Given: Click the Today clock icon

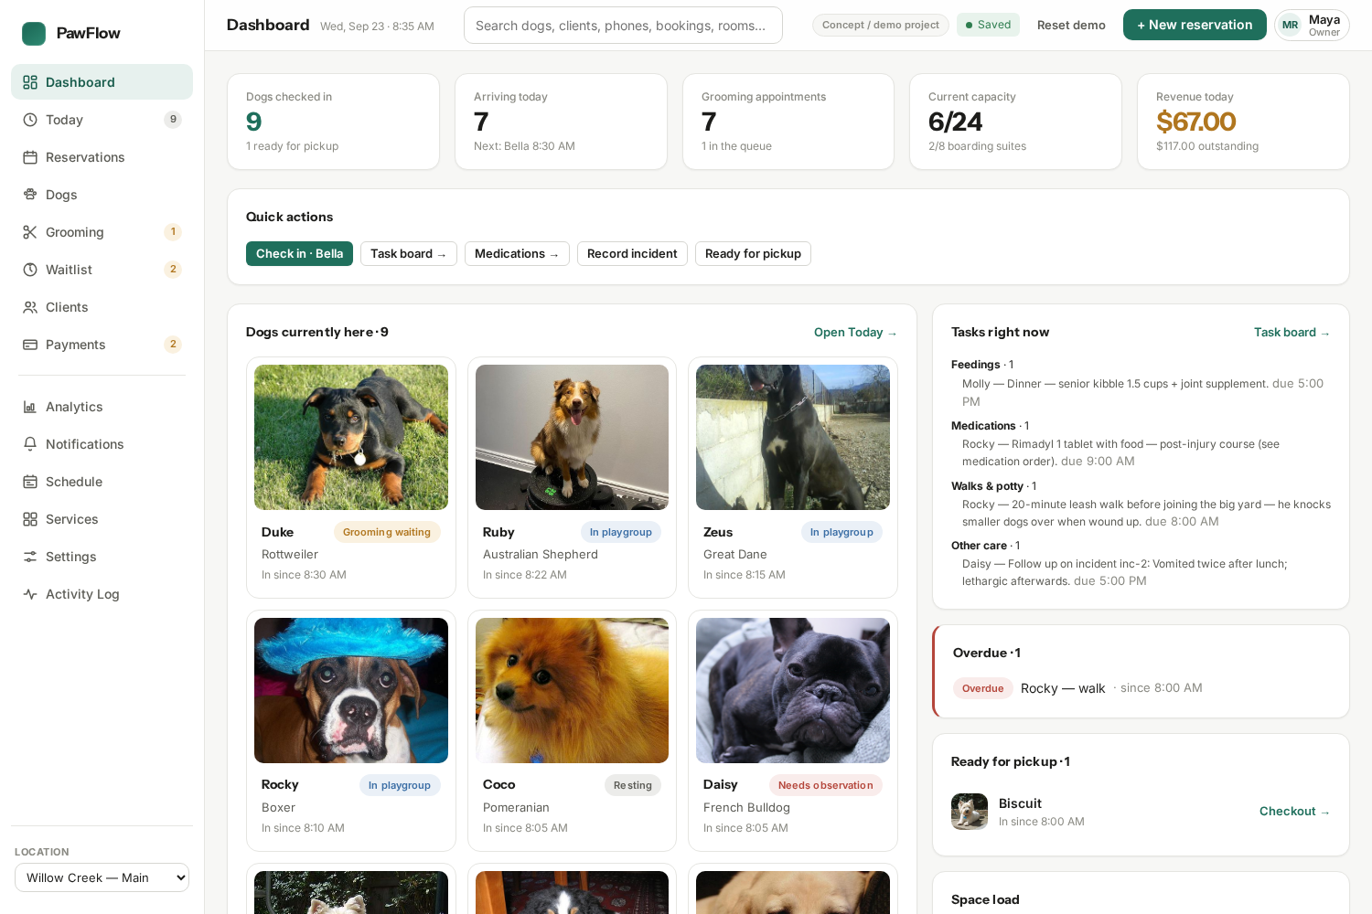Looking at the screenshot, I should tap(30, 120).
